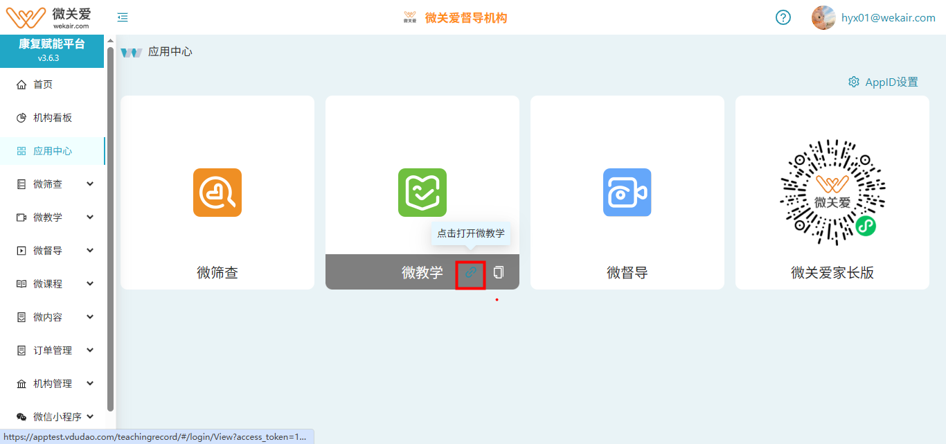This screenshot has width=946, height=444.
Task: Click the sidebar vertical scrollbar
Action: pos(111,229)
